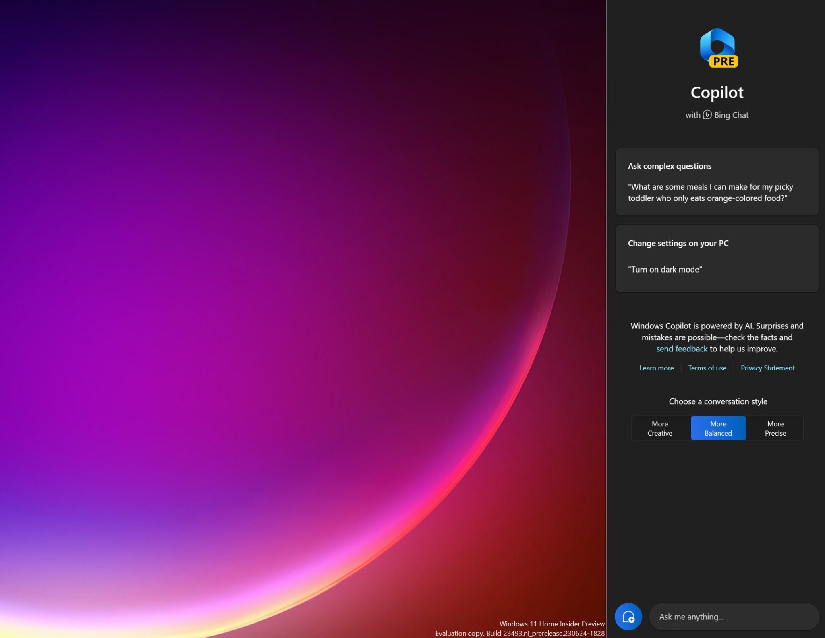Select the More Precise conversation style

775,428
